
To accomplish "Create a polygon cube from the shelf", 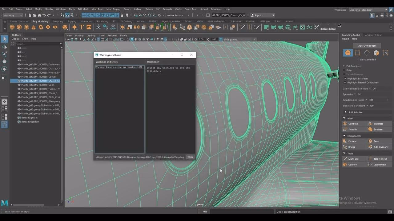I will point(19,27).
